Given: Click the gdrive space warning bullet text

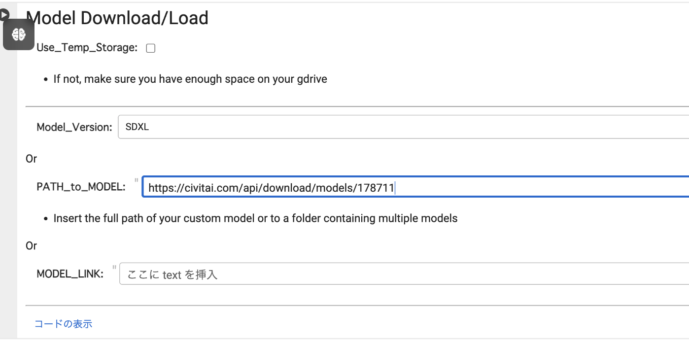Looking at the screenshot, I should [x=190, y=79].
